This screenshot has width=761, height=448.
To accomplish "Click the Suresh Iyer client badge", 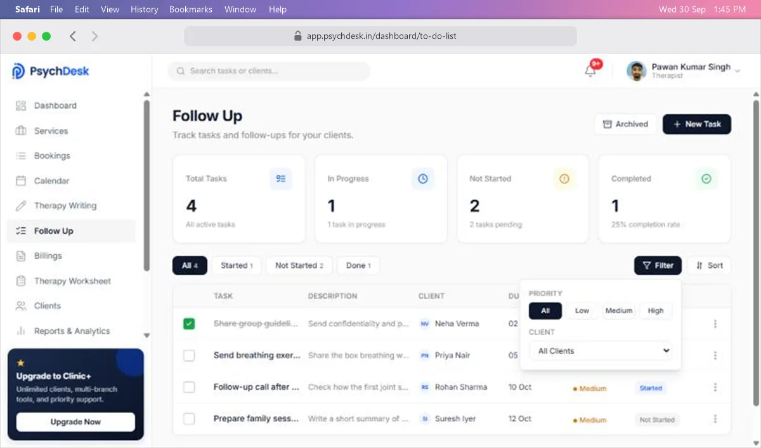I will pyautogui.click(x=424, y=419).
